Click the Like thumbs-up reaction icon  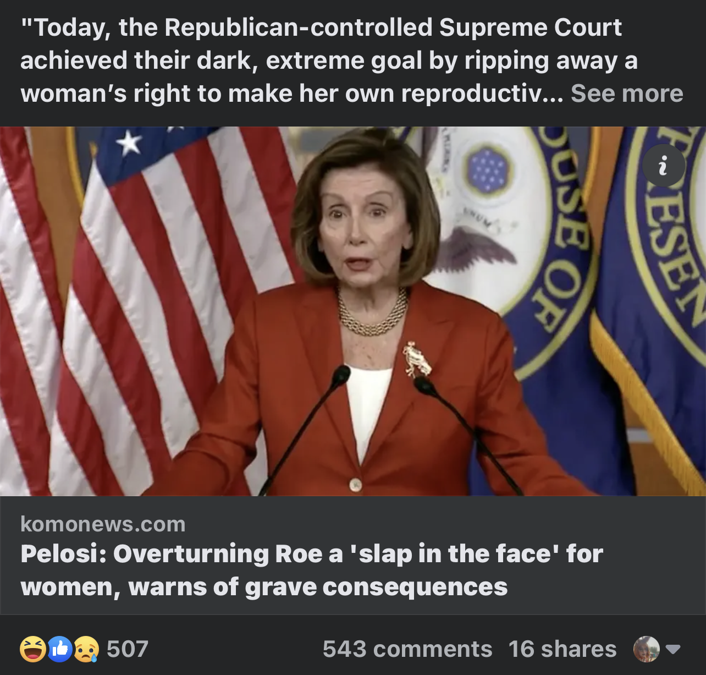tap(60, 649)
